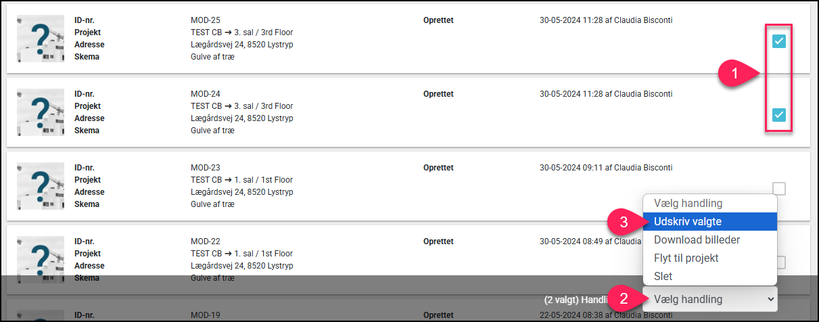The height and width of the screenshot is (322, 819).
Task: Tick the MOD-22 row checkbox
Action: tap(780, 262)
